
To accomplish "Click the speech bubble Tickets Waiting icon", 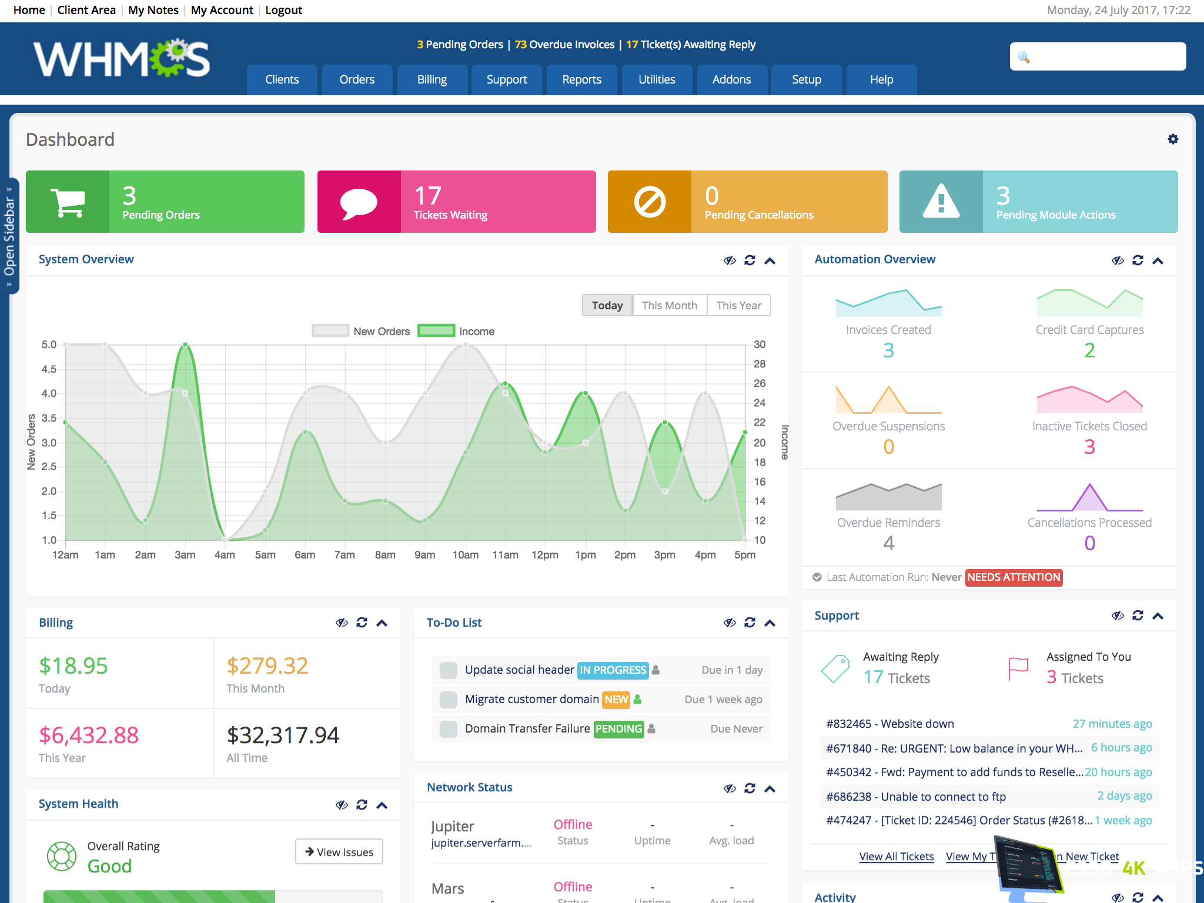I will (359, 202).
